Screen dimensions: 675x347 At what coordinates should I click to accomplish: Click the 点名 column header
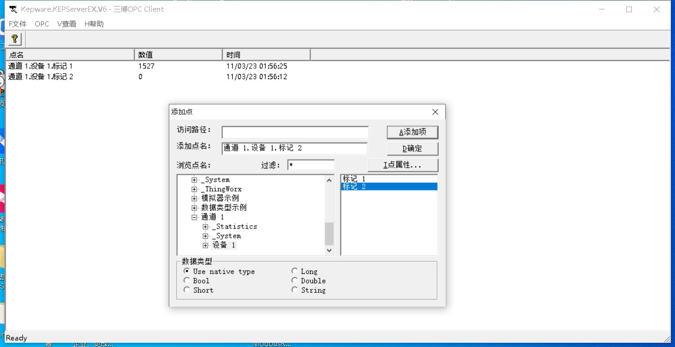click(70, 55)
